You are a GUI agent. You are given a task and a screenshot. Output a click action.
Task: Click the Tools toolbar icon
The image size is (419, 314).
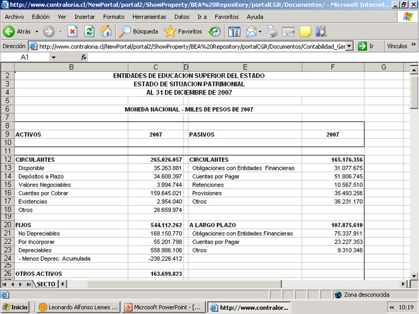click(234, 31)
